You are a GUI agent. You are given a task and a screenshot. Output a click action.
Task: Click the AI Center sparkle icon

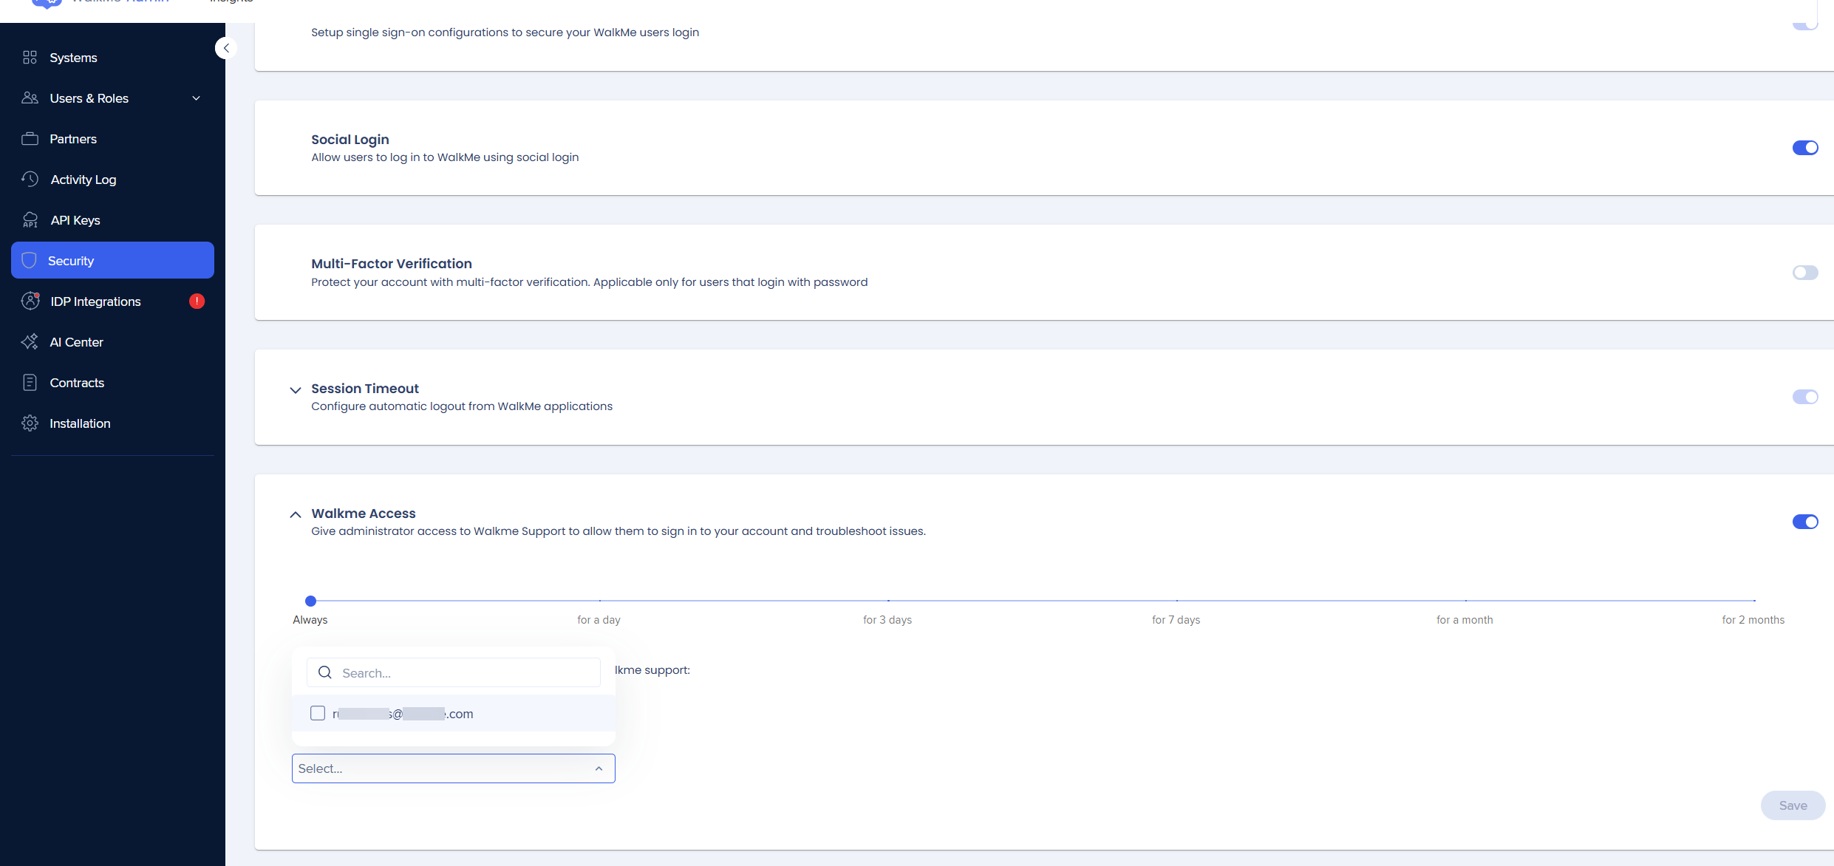(x=30, y=342)
